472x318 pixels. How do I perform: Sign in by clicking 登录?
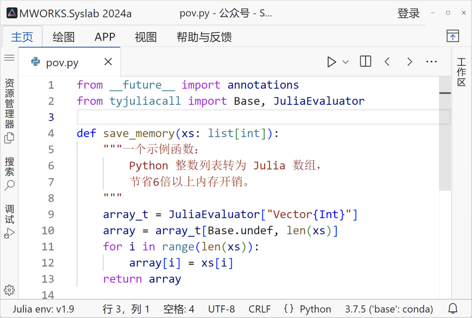pyautogui.click(x=408, y=13)
